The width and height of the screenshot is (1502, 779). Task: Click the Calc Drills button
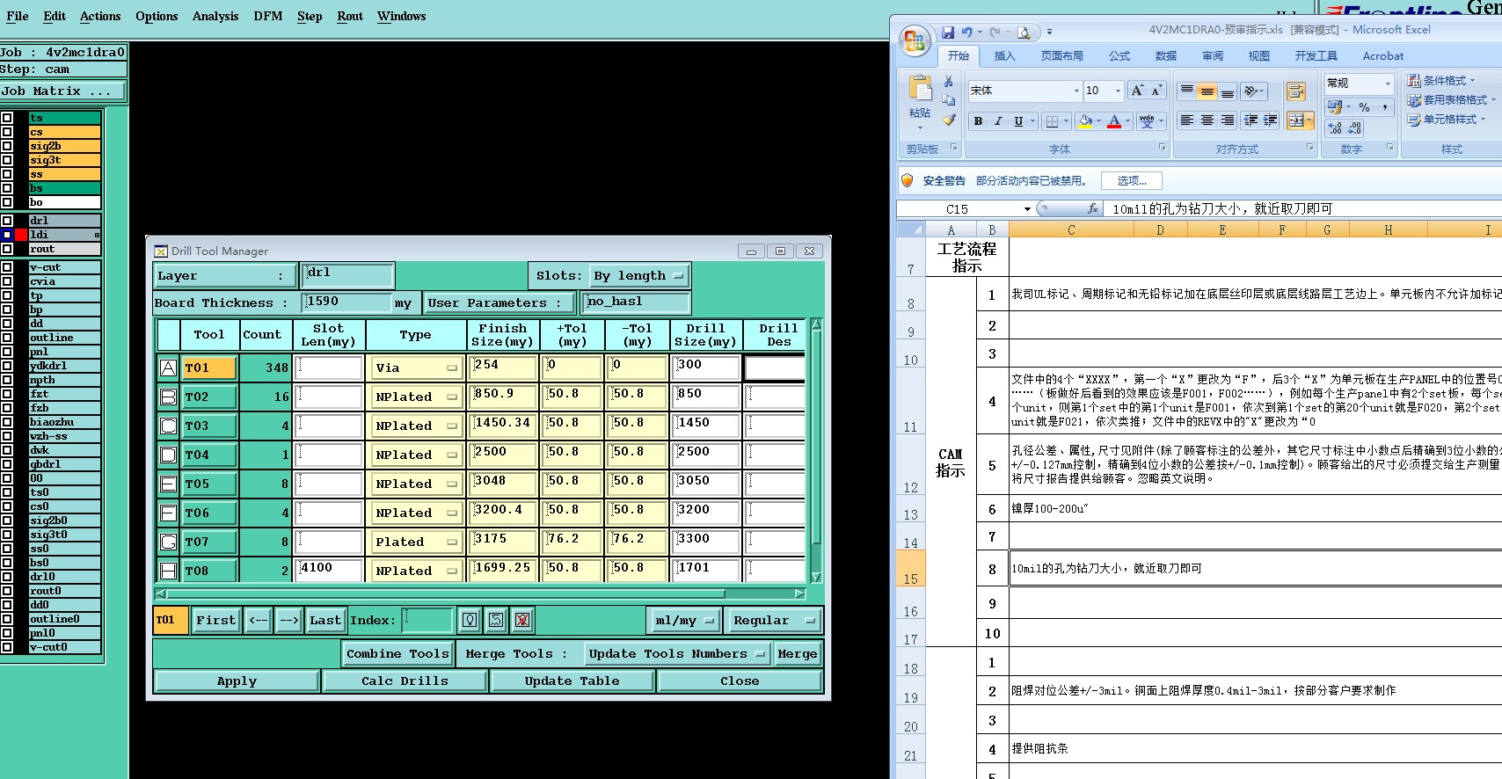[x=405, y=681]
